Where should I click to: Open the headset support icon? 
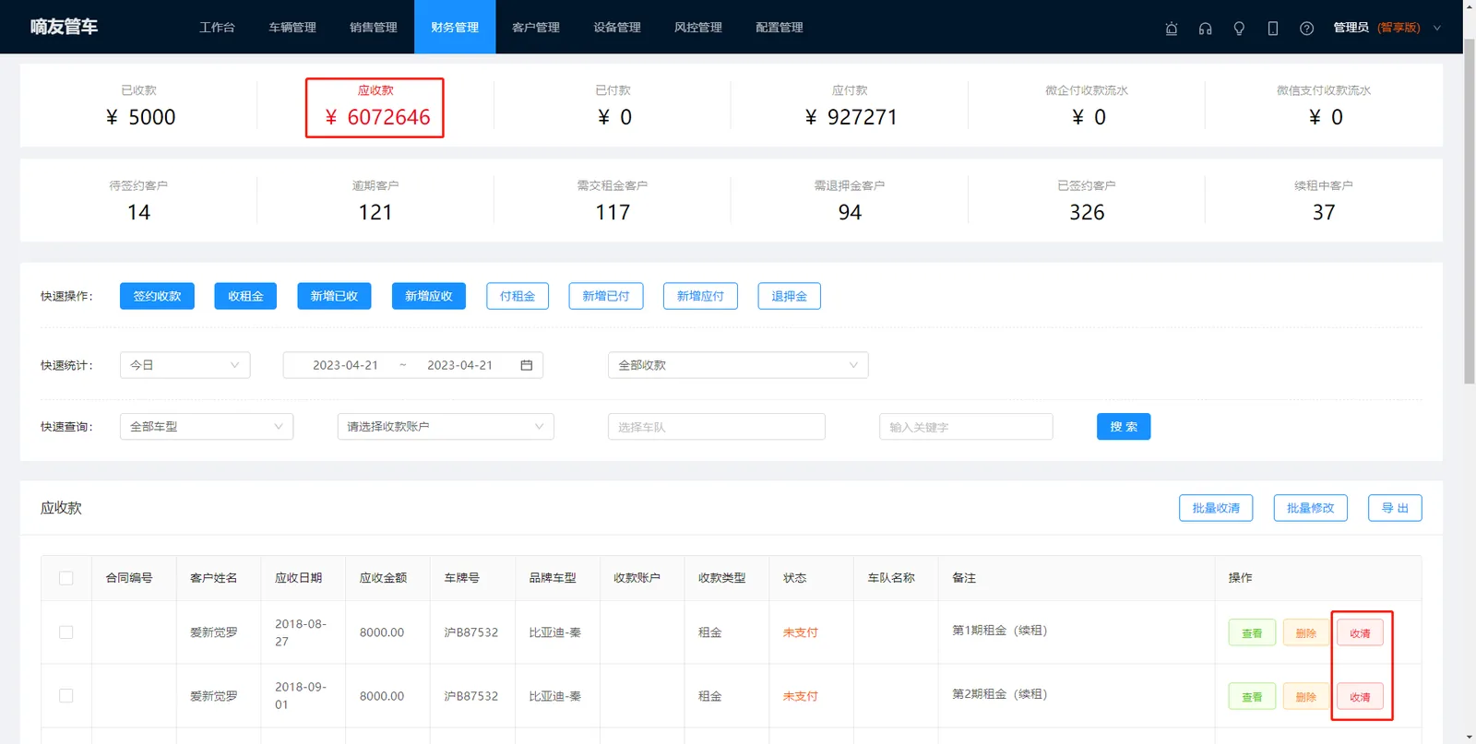pos(1205,28)
